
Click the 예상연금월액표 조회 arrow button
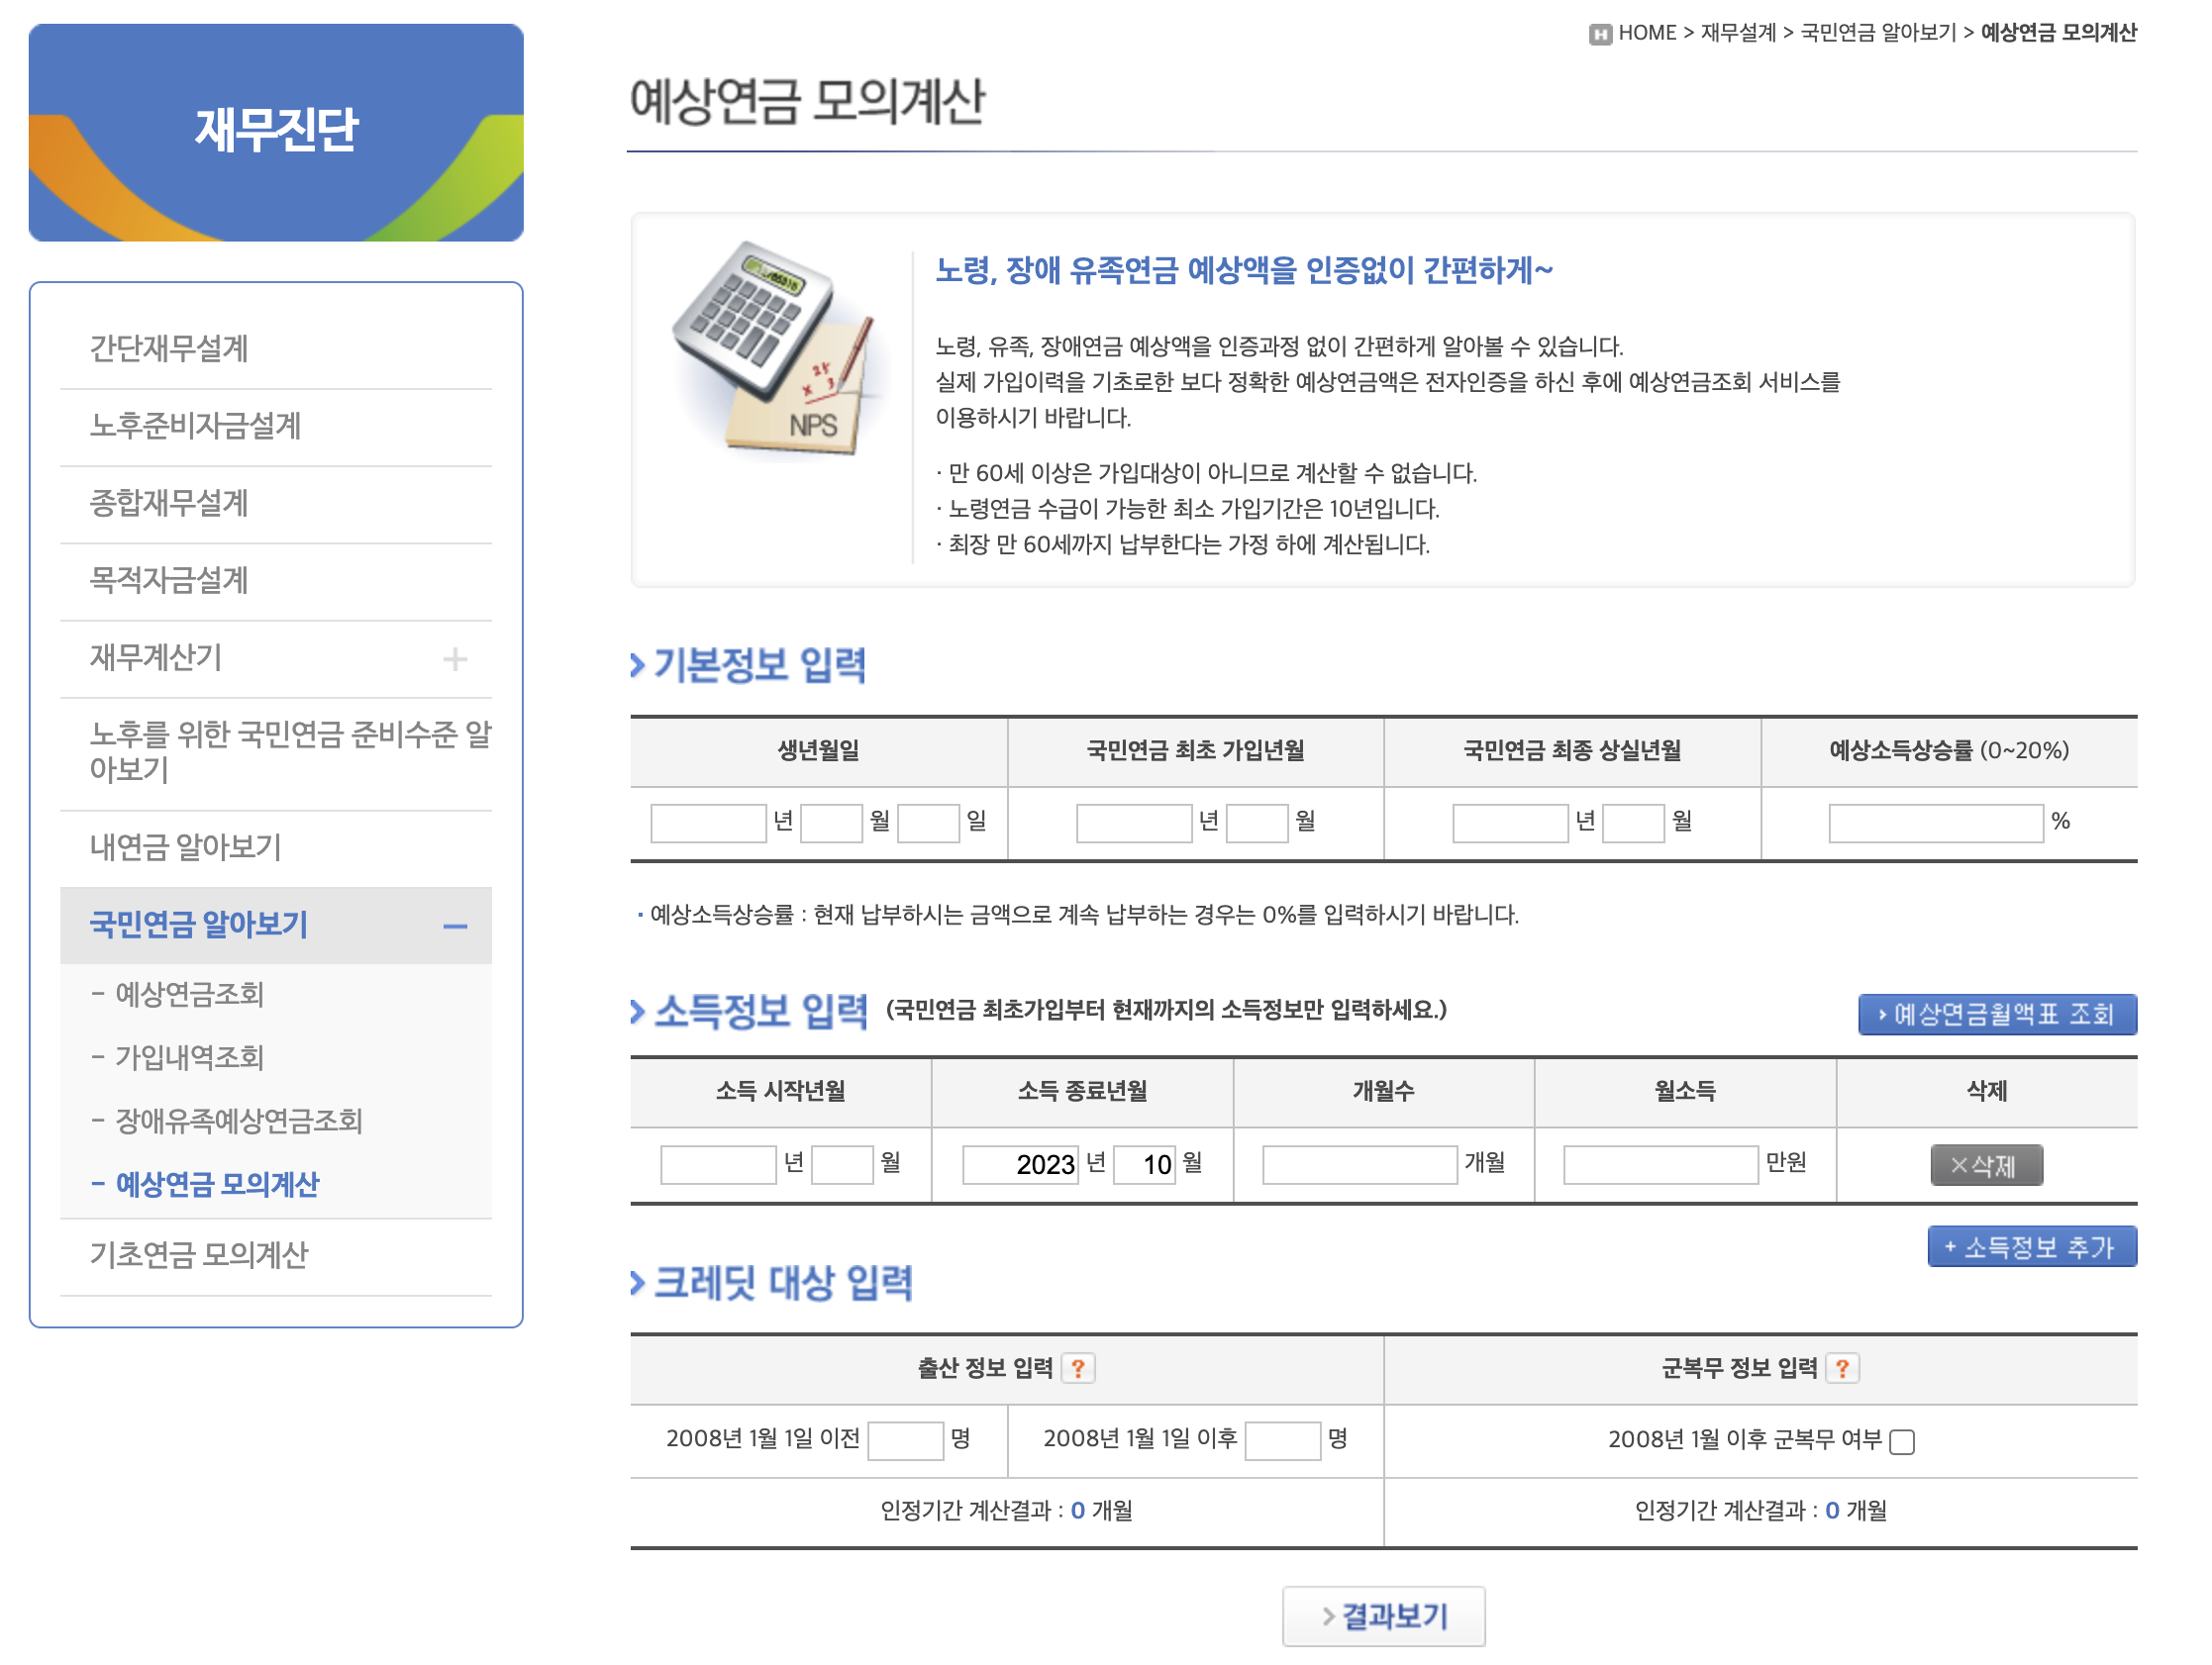click(1996, 1013)
